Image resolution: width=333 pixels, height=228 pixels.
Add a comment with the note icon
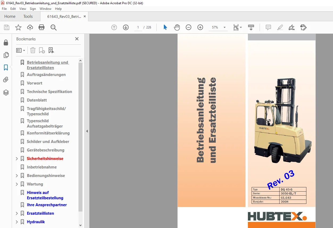pyautogui.click(x=268, y=27)
